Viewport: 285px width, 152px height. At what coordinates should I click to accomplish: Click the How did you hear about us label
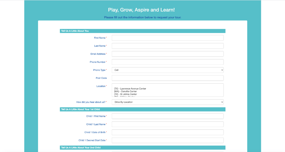[x=91, y=102]
